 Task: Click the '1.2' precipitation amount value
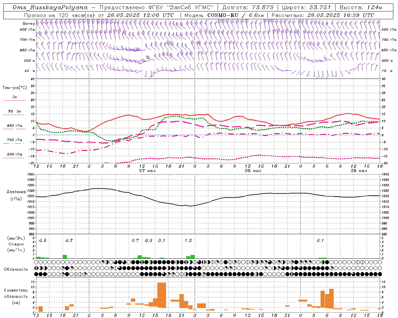[x=188, y=241]
